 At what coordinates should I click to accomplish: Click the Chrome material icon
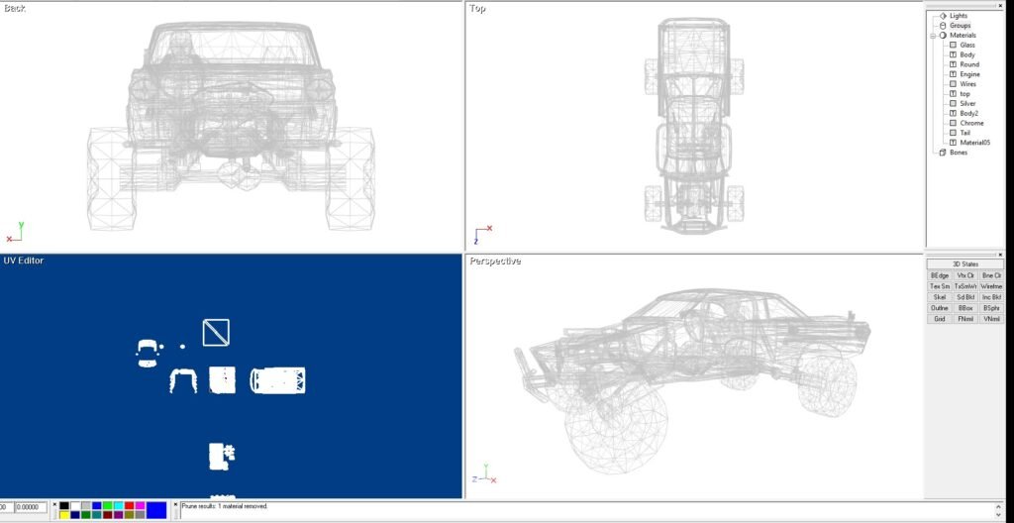tap(953, 123)
